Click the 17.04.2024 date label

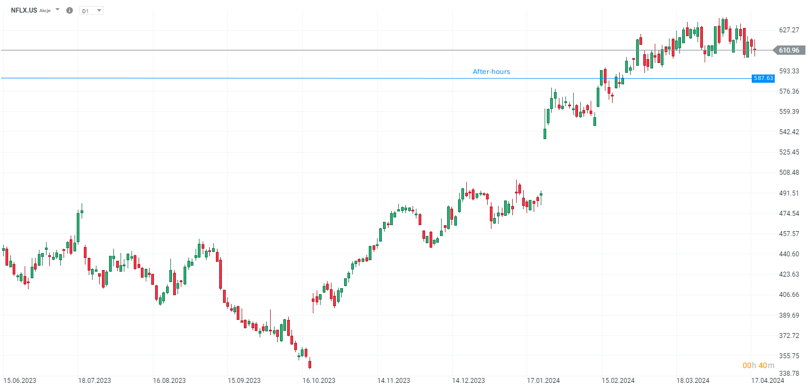coord(768,380)
